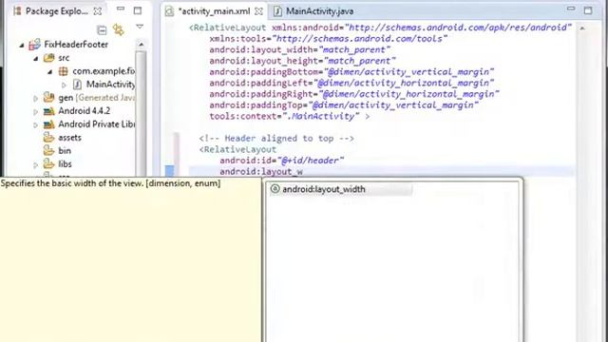
Task: Collapse the FixHeaderFooter project node
Action: click(22, 46)
